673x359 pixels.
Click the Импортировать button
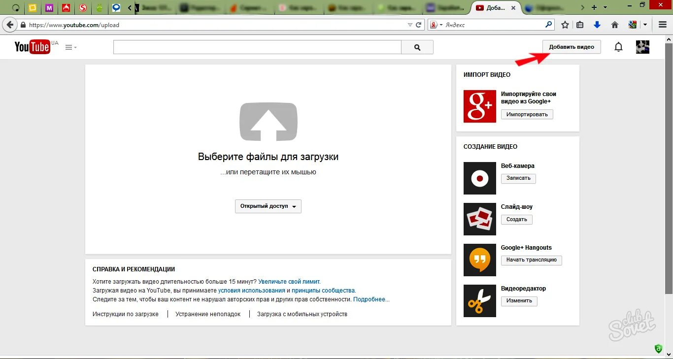coord(527,114)
